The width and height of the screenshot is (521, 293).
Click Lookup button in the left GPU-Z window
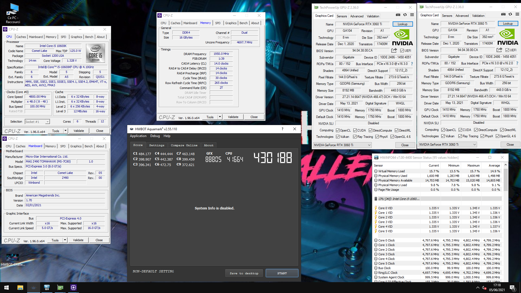(x=402, y=24)
